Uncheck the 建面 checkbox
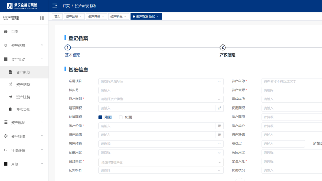Screen dimensions: 322x181 [x=100, y=117]
